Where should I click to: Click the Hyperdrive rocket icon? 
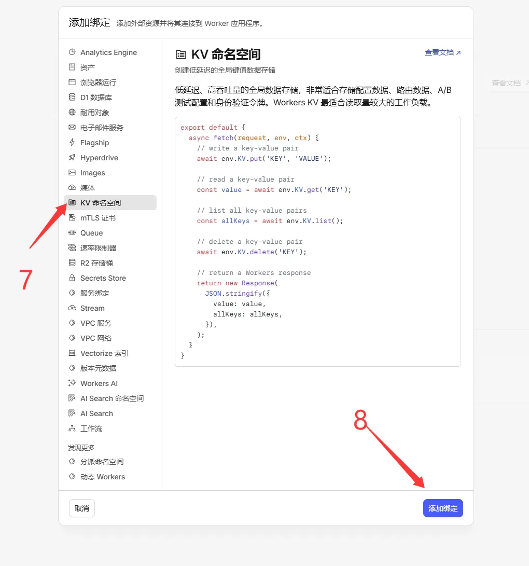tap(72, 157)
